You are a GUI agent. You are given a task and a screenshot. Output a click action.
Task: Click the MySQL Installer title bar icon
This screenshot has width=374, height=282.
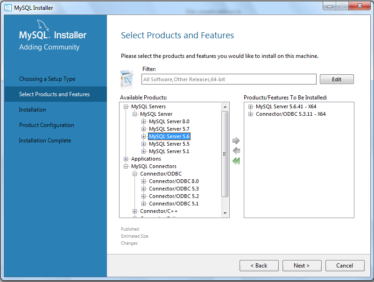click(x=8, y=7)
